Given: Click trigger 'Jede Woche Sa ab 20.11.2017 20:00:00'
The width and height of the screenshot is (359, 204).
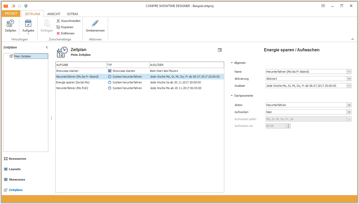Looking at the screenshot, I should point(175,82).
